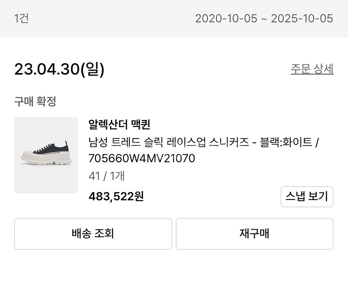This screenshot has height=296, width=348.
Task: Select the 알렉산더 맥퀸 brand name
Action: pyautogui.click(x=120, y=125)
